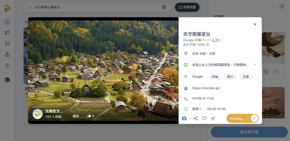
Task: Click the 日本 中部、北陸 location text
Action: click(x=204, y=54)
